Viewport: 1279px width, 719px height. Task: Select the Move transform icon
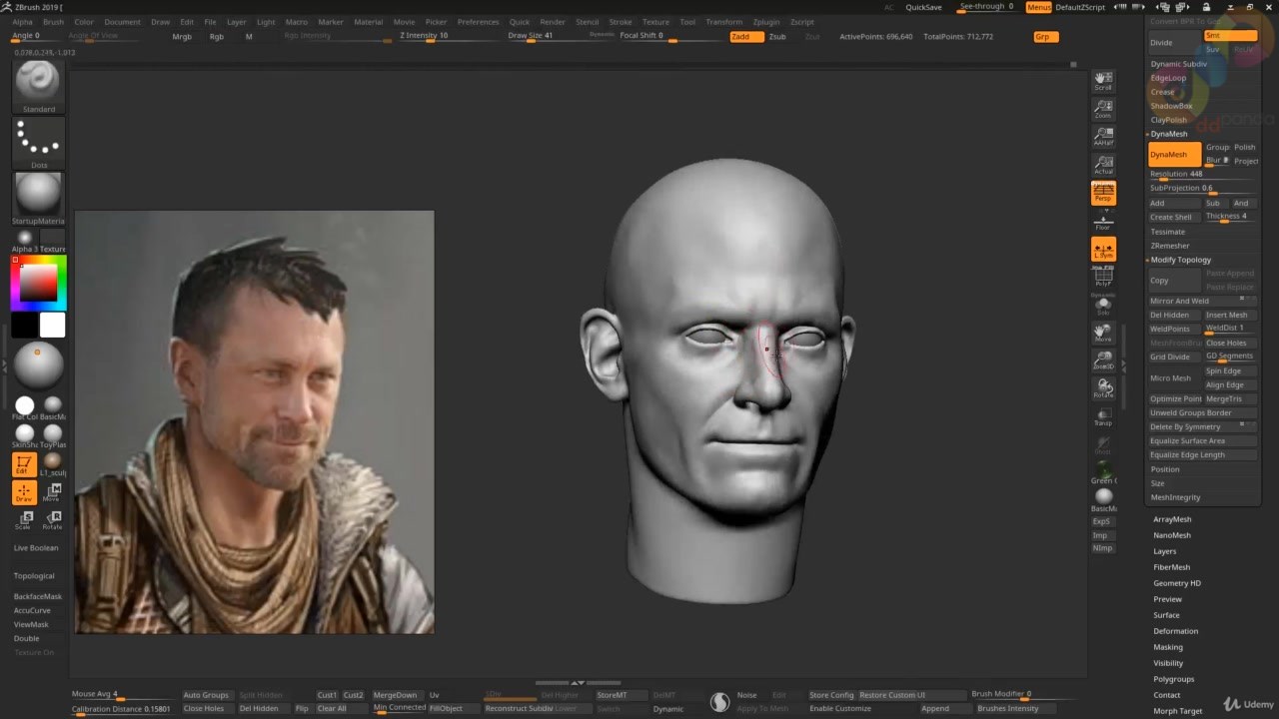pyautogui.click(x=52, y=492)
